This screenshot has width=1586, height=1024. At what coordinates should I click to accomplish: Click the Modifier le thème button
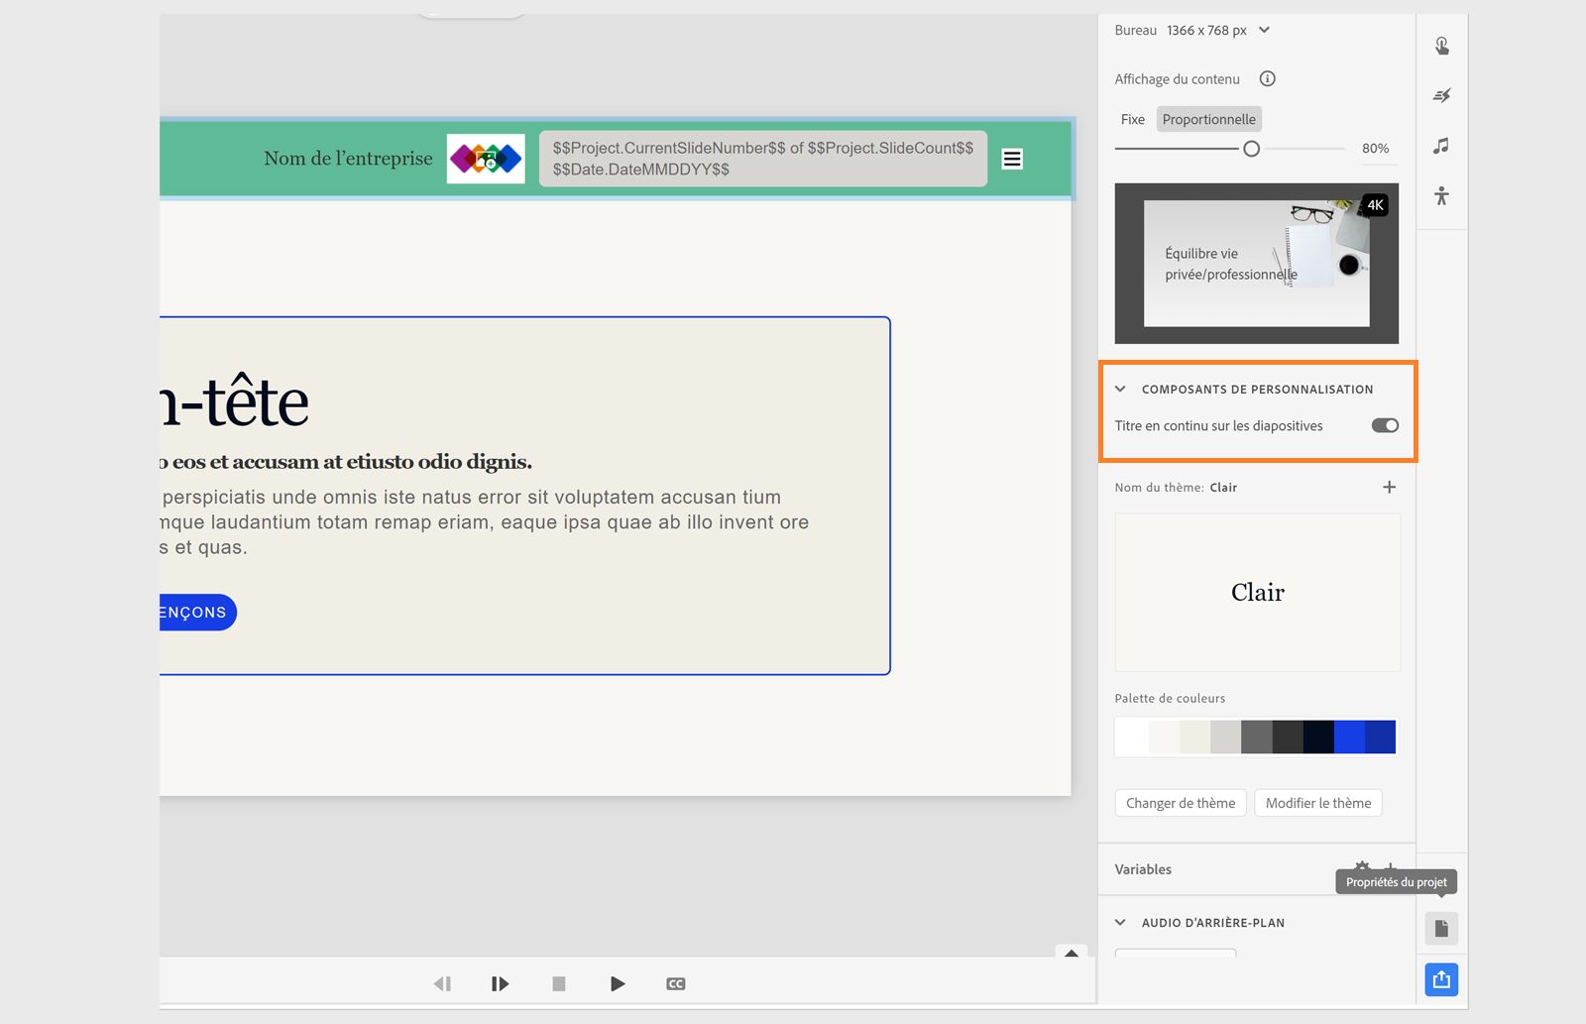(x=1317, y=803)
